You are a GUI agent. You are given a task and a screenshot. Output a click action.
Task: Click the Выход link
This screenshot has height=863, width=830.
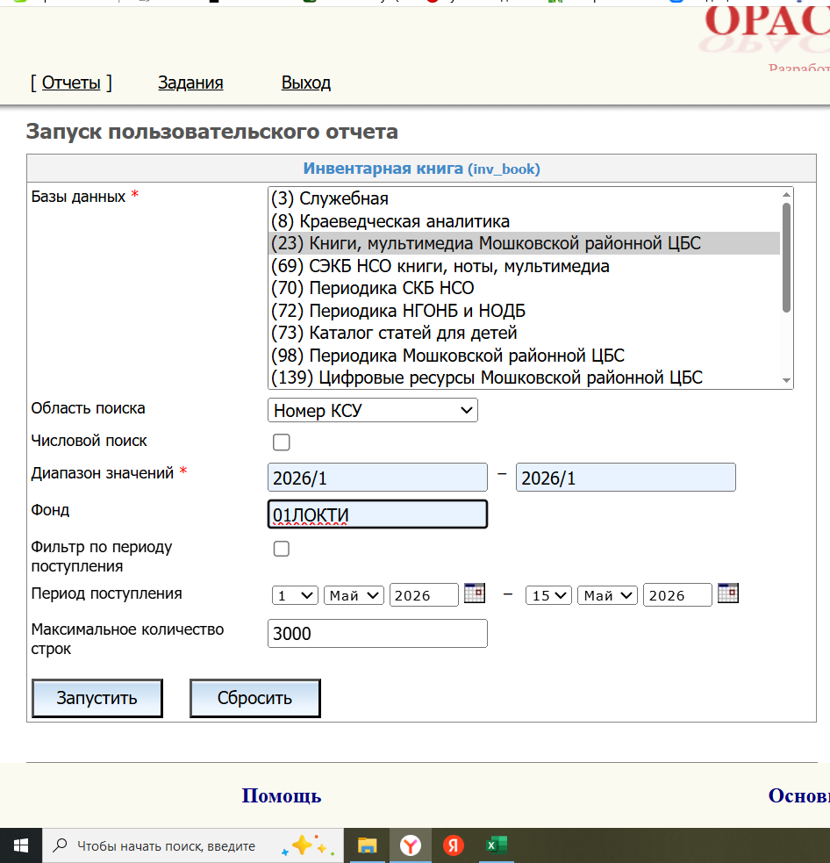306,83
